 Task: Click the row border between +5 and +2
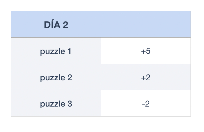point(146,64)
